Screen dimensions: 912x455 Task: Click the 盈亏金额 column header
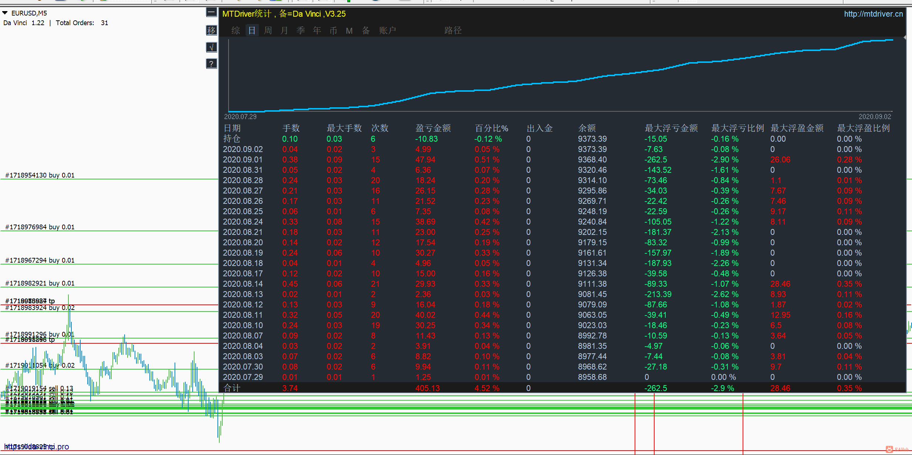pos(433,128)
